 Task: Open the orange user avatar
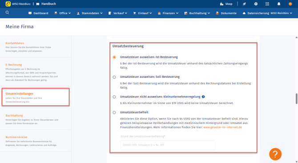pyautogui.click(x=290, y=4)
